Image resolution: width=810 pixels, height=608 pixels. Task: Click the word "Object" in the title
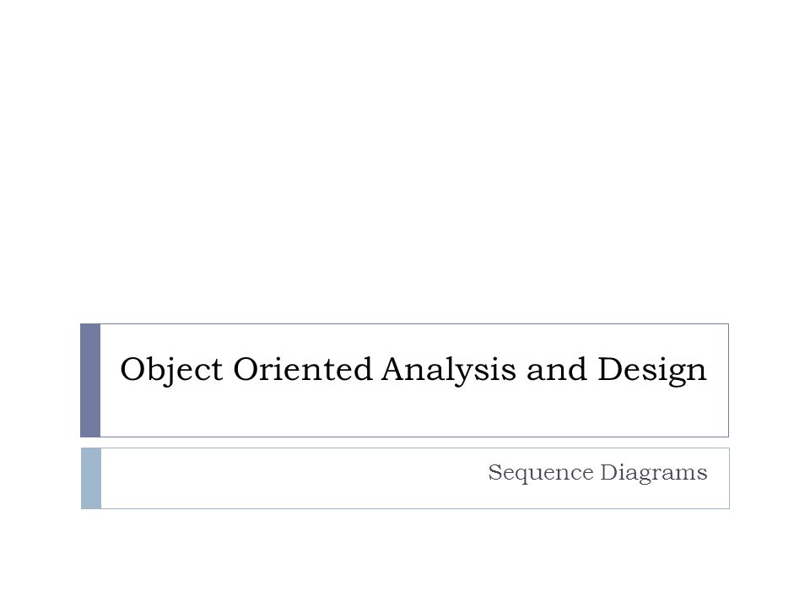pyautogui.click(x=171, y=370)
